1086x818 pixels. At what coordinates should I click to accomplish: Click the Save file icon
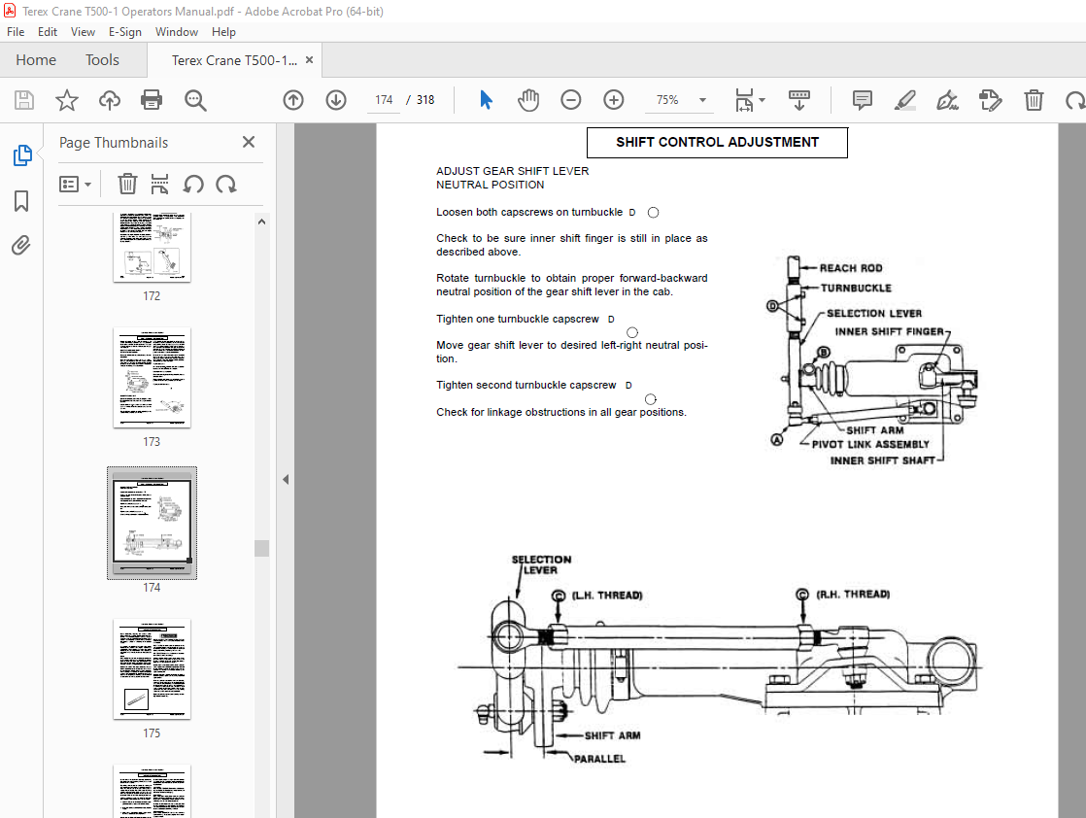pyautogui.click(x=24, y=100)
